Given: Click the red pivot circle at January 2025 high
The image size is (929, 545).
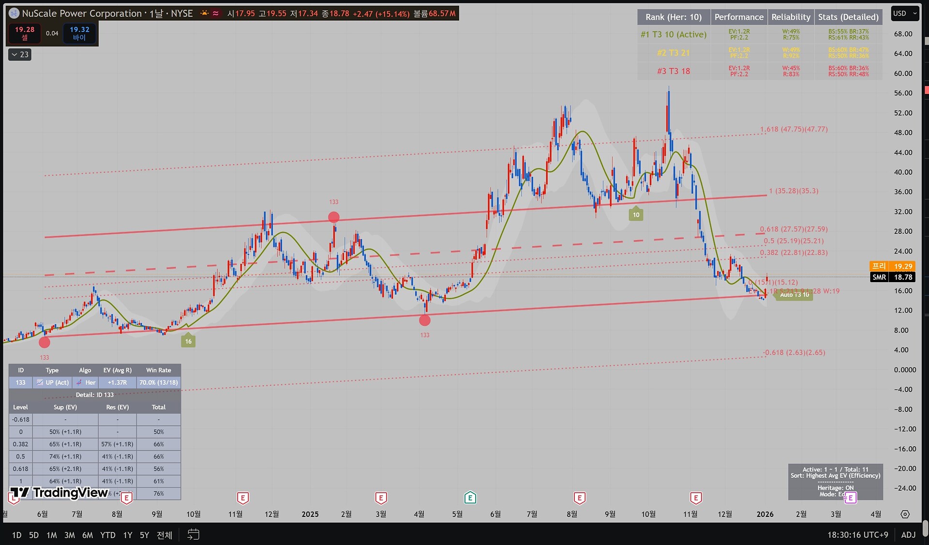Looking at the screenshot, I should pos(334,217).
